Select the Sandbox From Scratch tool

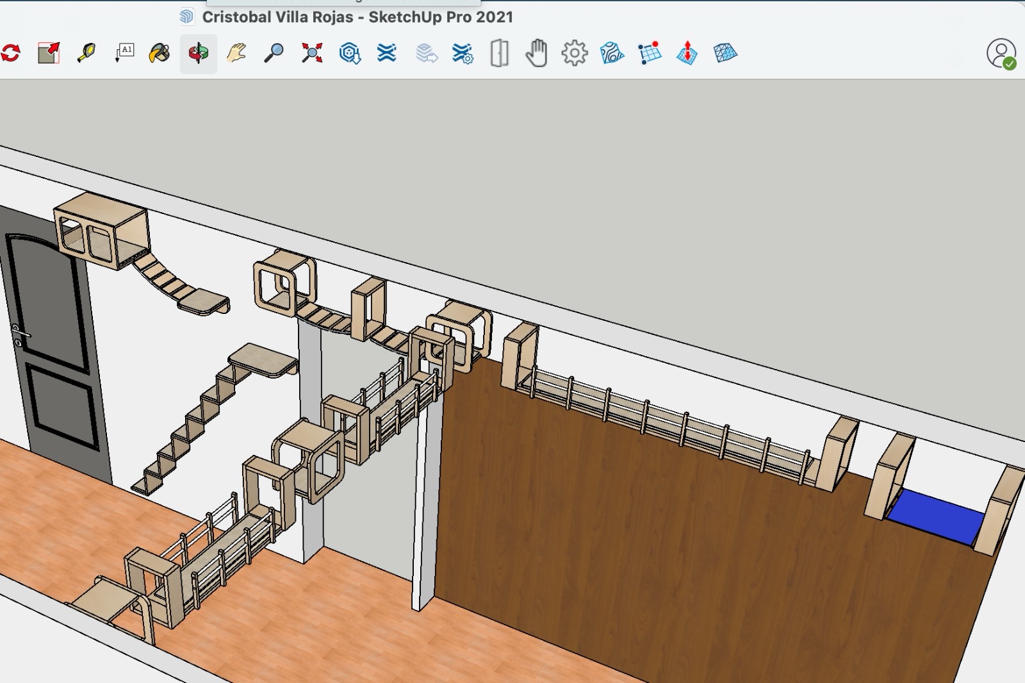650,53
